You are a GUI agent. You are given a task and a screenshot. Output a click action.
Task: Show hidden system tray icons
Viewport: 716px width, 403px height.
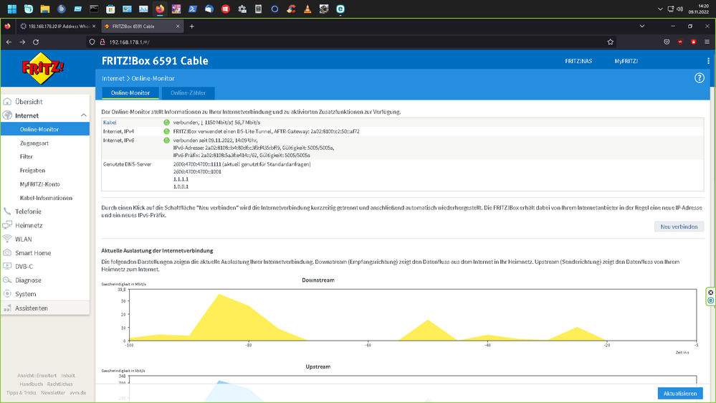tap(660, 9)
